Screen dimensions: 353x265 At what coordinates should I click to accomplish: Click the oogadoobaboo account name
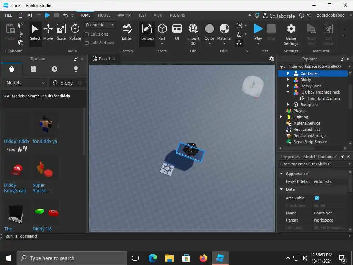click(x=330, y=15)
